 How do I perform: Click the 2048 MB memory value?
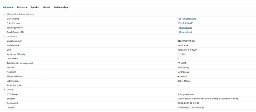tap(182, 63)
